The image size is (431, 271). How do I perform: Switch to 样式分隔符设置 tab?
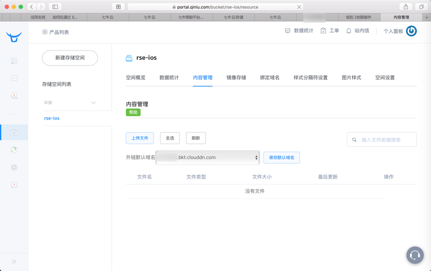tap(311, 77)
